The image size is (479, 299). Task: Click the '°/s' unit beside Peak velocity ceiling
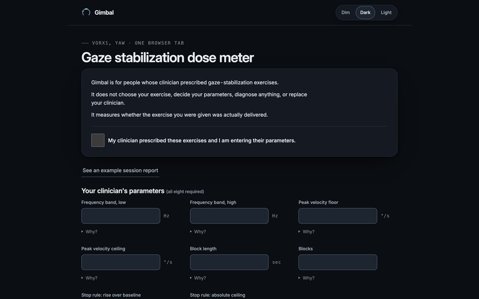pyautogui.click(x=168, y=262)
